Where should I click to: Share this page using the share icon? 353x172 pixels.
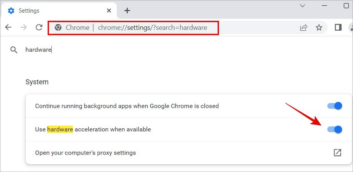click(x=304, y=28)
